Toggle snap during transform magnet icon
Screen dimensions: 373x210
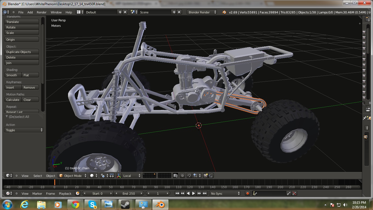(189, 176)
